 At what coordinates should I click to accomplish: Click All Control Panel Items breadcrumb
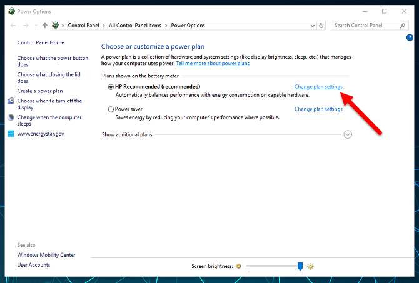click(134, 26)
